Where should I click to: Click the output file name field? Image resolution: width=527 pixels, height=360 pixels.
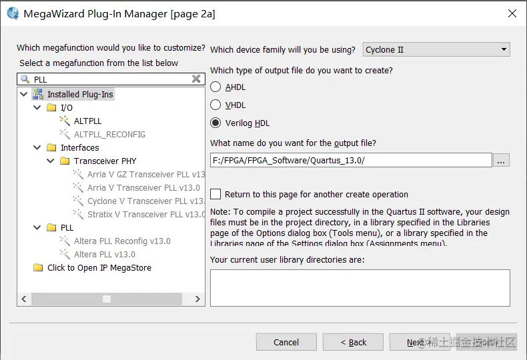351,160
